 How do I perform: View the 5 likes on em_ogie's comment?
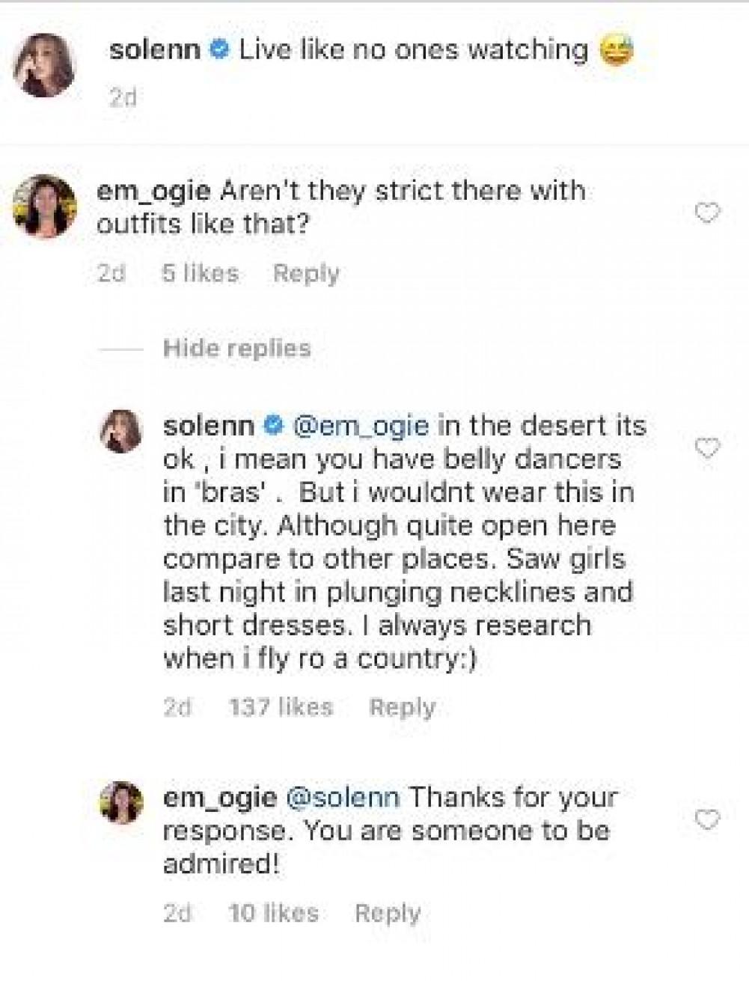[200, 273]
